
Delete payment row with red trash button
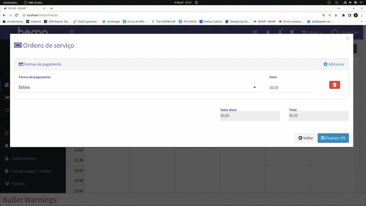pos(335,85)
